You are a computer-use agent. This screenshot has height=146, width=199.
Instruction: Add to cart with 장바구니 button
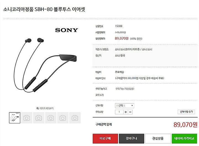(132, 139)
